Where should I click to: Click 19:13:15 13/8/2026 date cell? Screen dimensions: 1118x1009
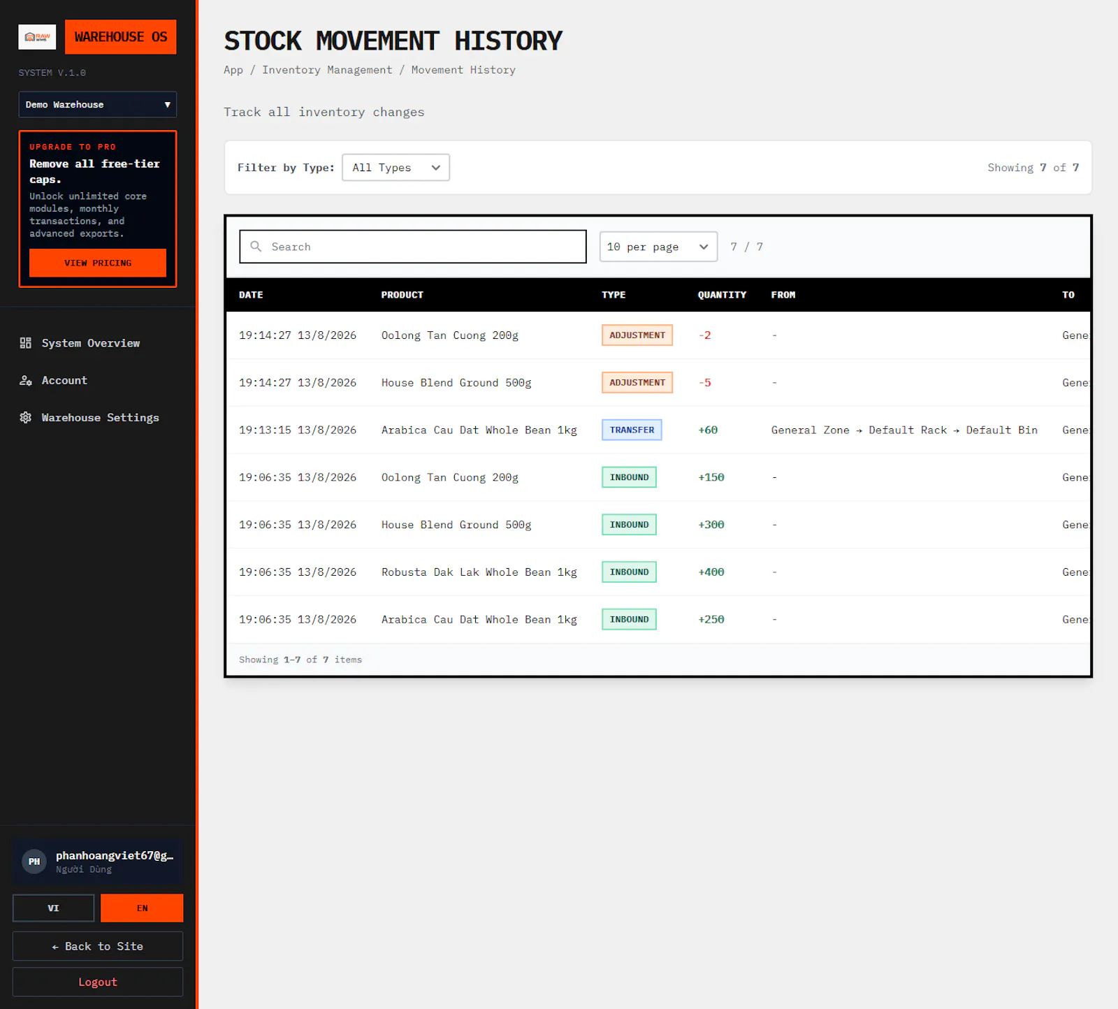[298, 430]
